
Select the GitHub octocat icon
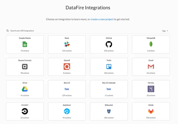109,44
